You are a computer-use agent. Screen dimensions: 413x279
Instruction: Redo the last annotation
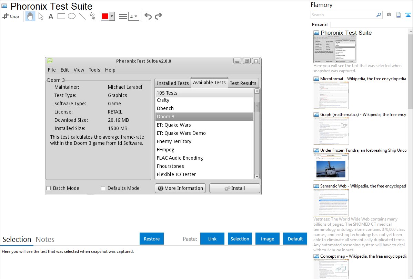coord(158,16)
